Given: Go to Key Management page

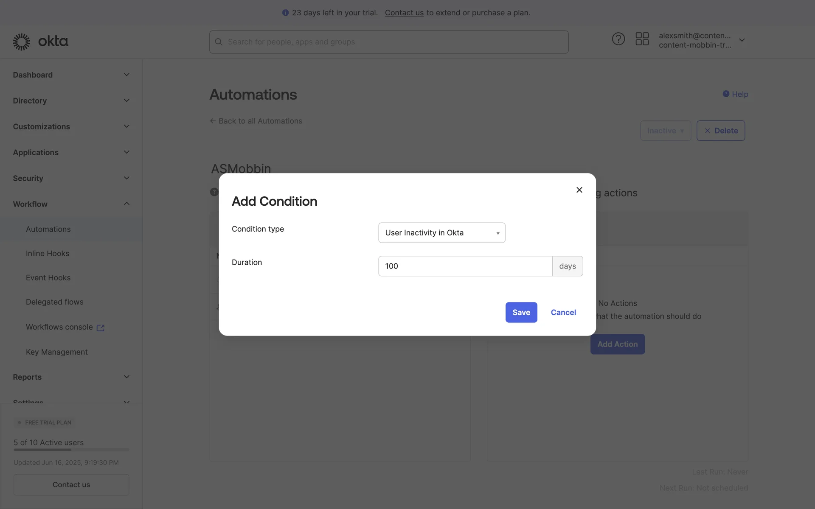Looking at the screenshot, I should coord(56,352).
